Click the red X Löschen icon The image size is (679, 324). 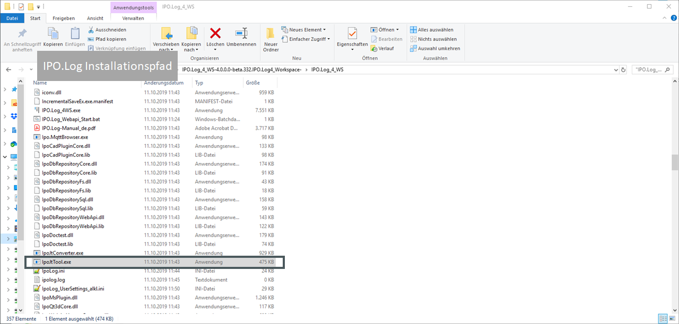click(215, 33)
